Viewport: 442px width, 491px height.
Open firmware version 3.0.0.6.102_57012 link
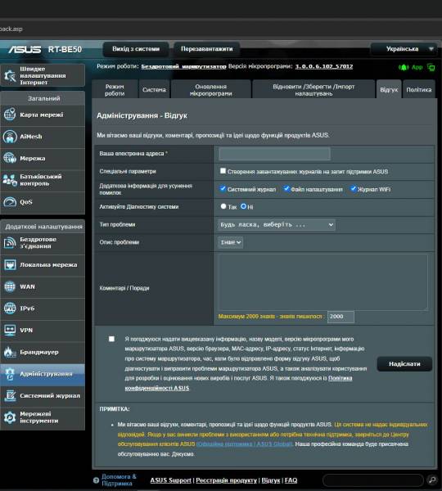point(324,66)
